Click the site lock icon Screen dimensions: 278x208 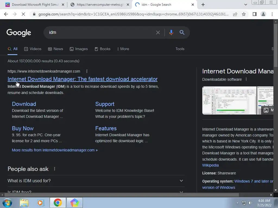(34, 14)
